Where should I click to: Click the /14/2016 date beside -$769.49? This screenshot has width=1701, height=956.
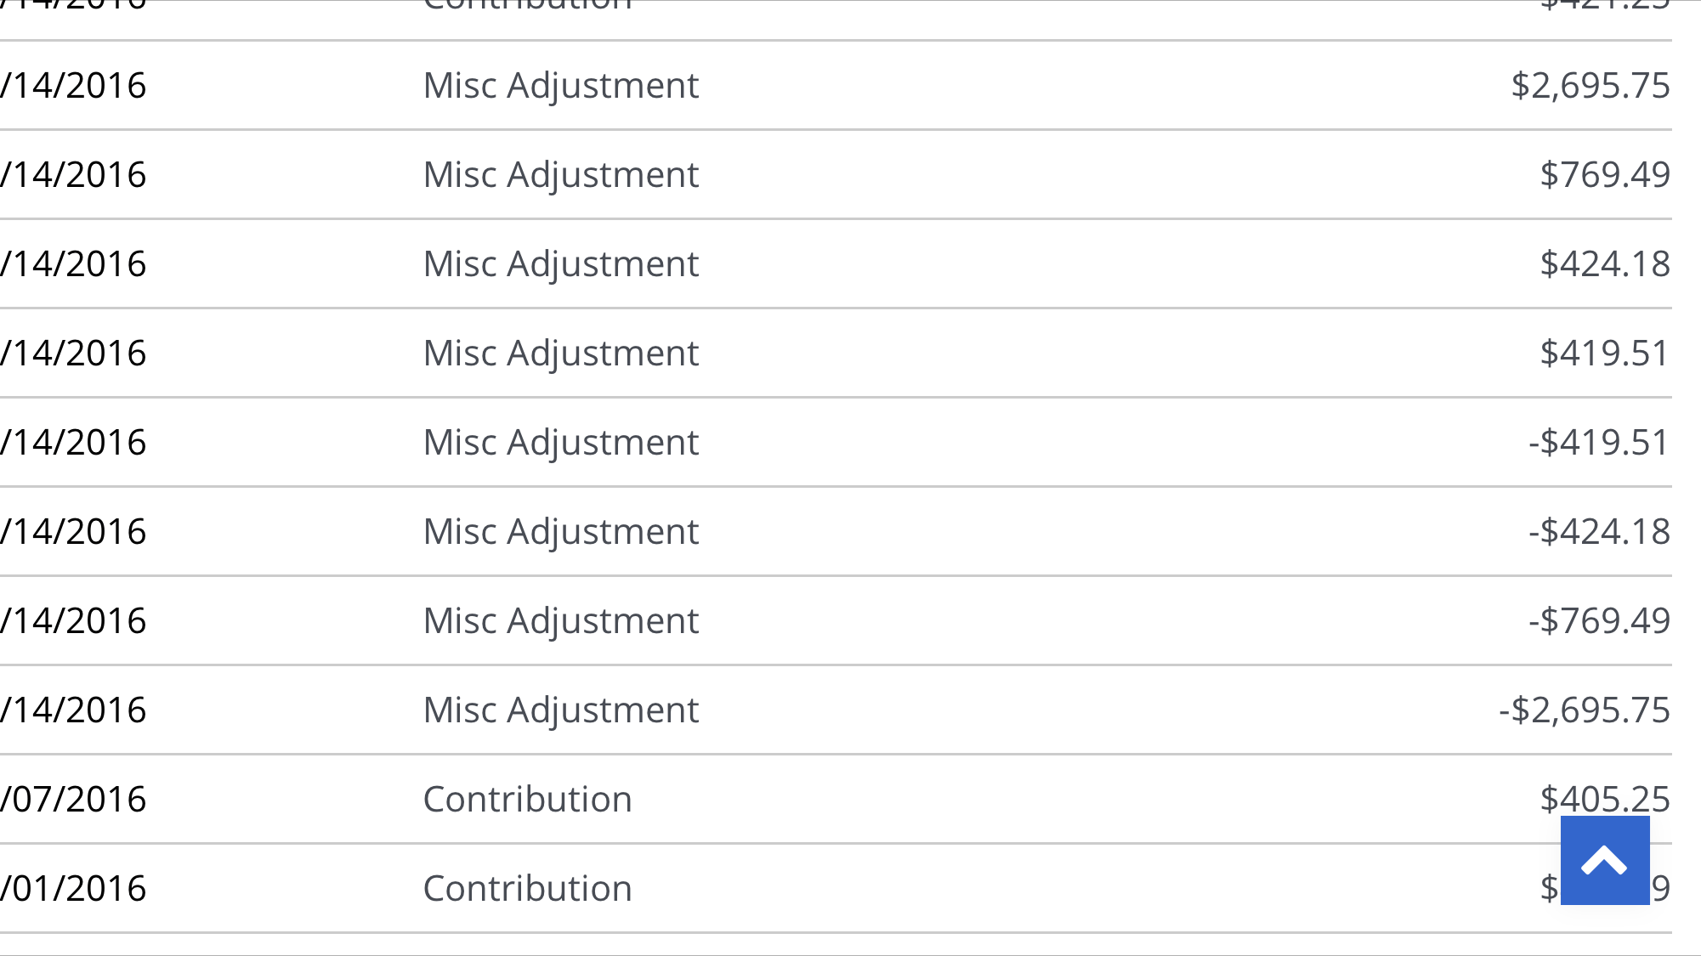tap(73, 620)
